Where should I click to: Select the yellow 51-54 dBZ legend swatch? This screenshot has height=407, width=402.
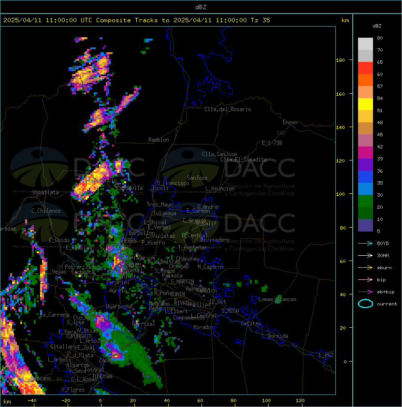(365, 104)
